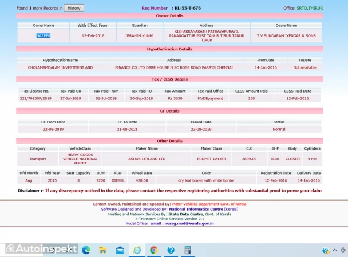Select Tax Paid TO date 30-Sep-2019
Viewport: 348px width, 257px height.
[x=141, y=98]
